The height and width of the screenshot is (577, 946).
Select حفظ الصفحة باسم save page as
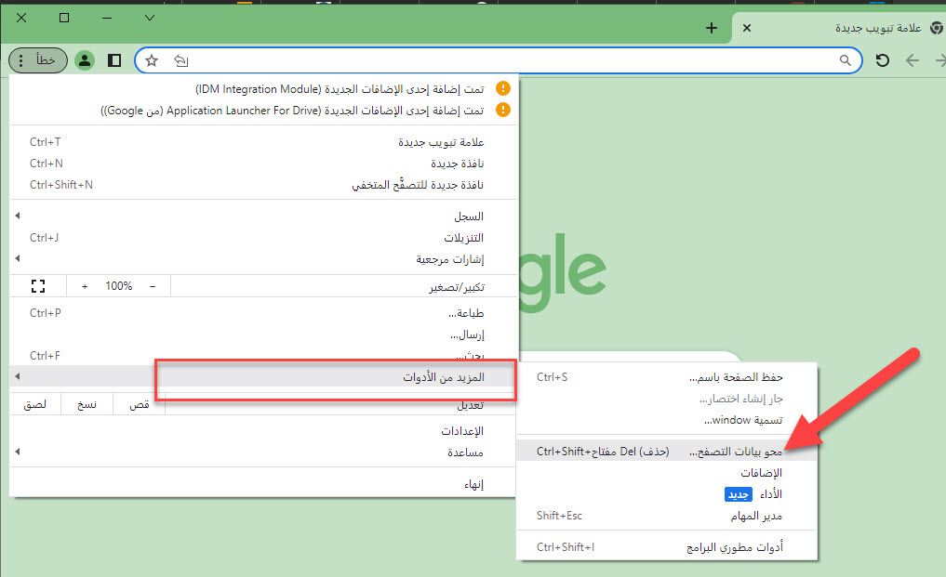pos(667,377)
